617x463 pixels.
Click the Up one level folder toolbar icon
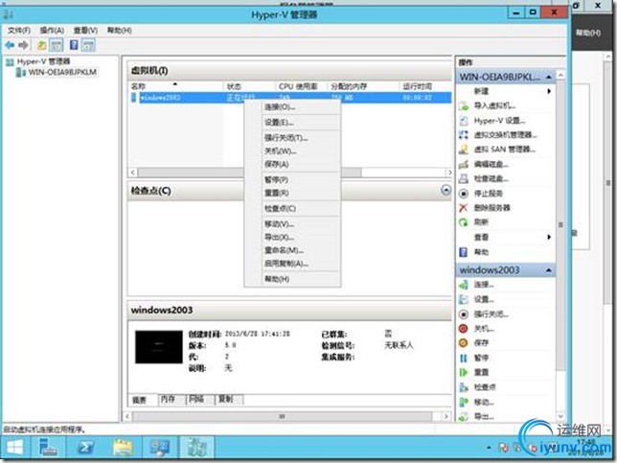(x=42, y=45)
